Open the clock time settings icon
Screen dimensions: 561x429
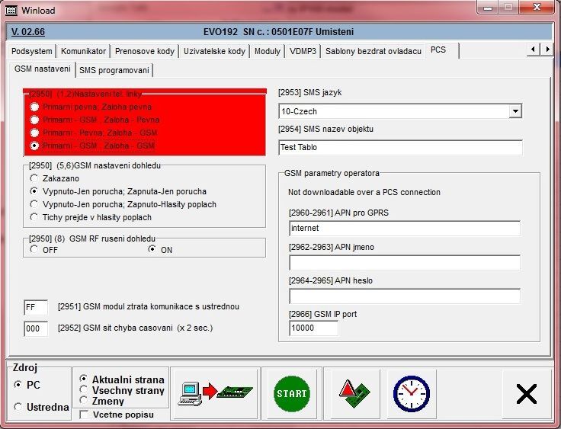pos(411,393)
